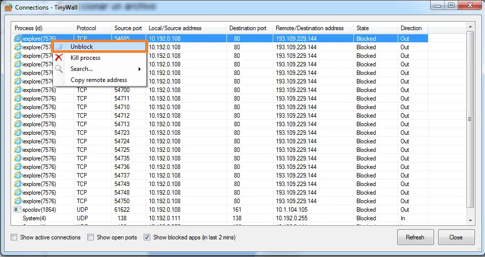The image size is (485, 257).
Task: Click the red X Kill process icon
Action: [x=59, y=58]
